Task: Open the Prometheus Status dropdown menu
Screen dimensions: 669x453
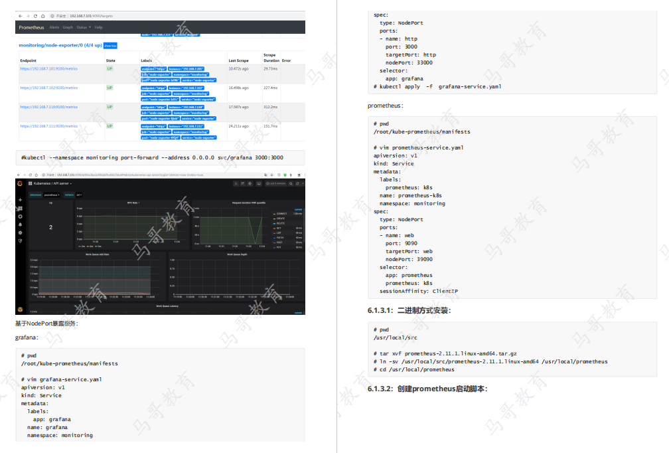Action: click(83, 27)
